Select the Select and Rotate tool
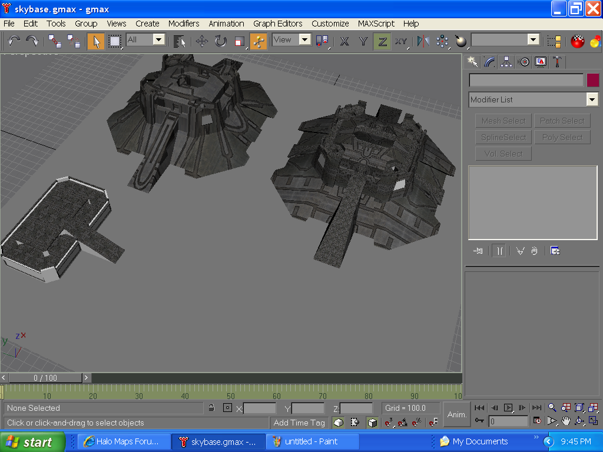The image size is (603, 452). [219, 41]
